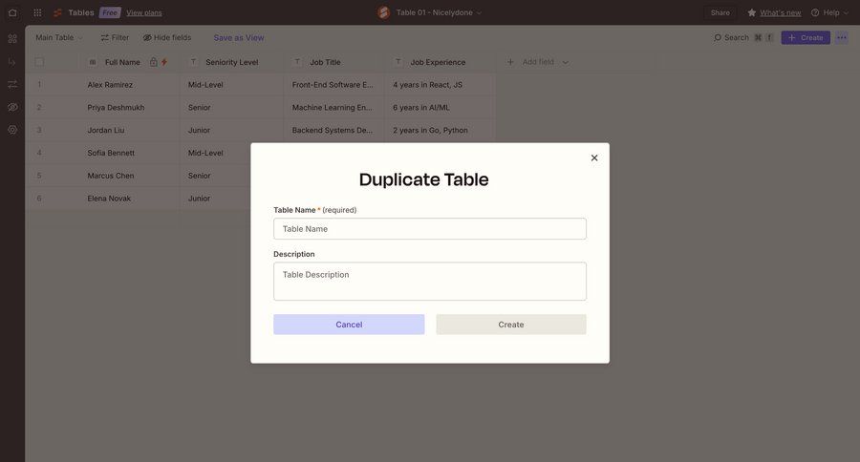Open the sidebar linked-arrow icon

click(12, 62)
